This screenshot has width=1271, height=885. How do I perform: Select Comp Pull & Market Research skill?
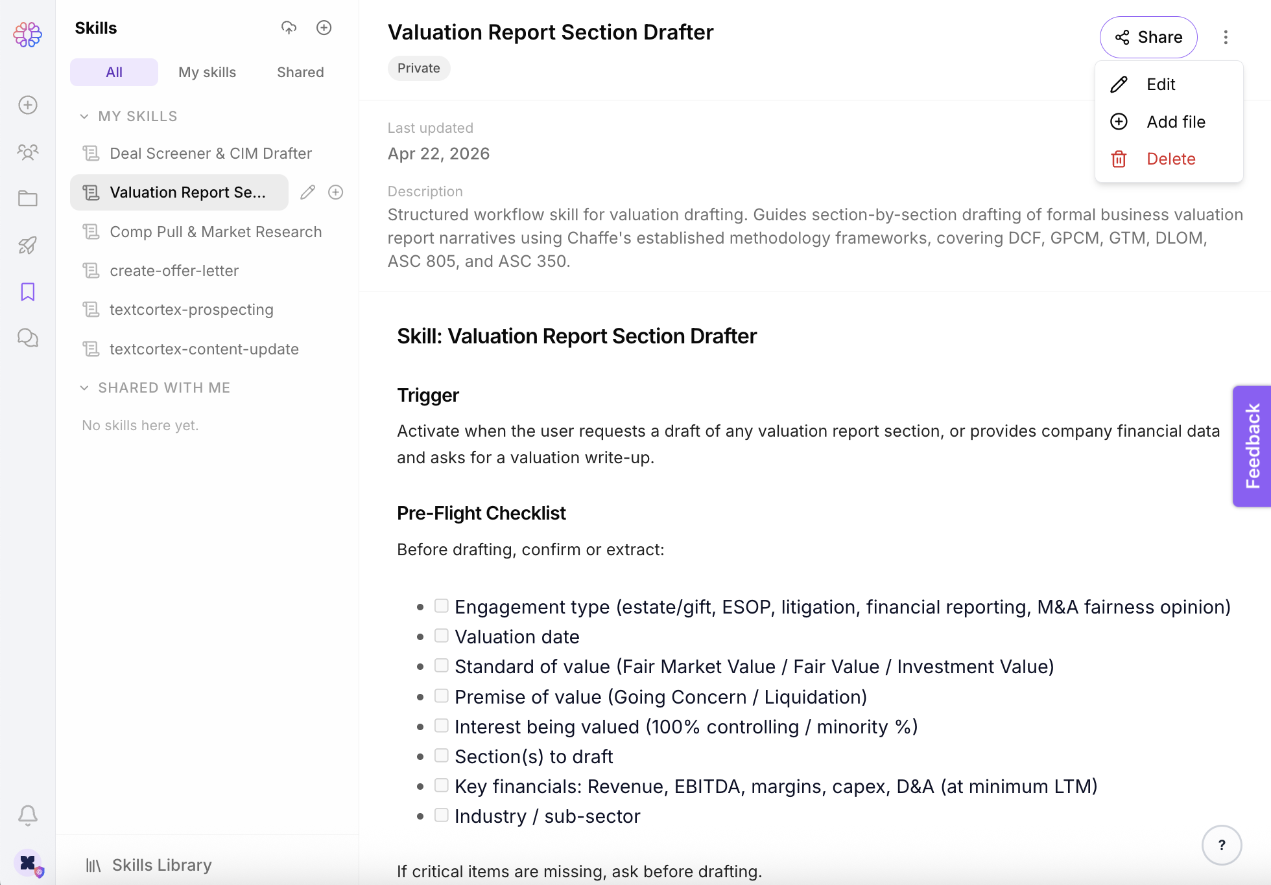pyautogui.click(x=215, y=232)
